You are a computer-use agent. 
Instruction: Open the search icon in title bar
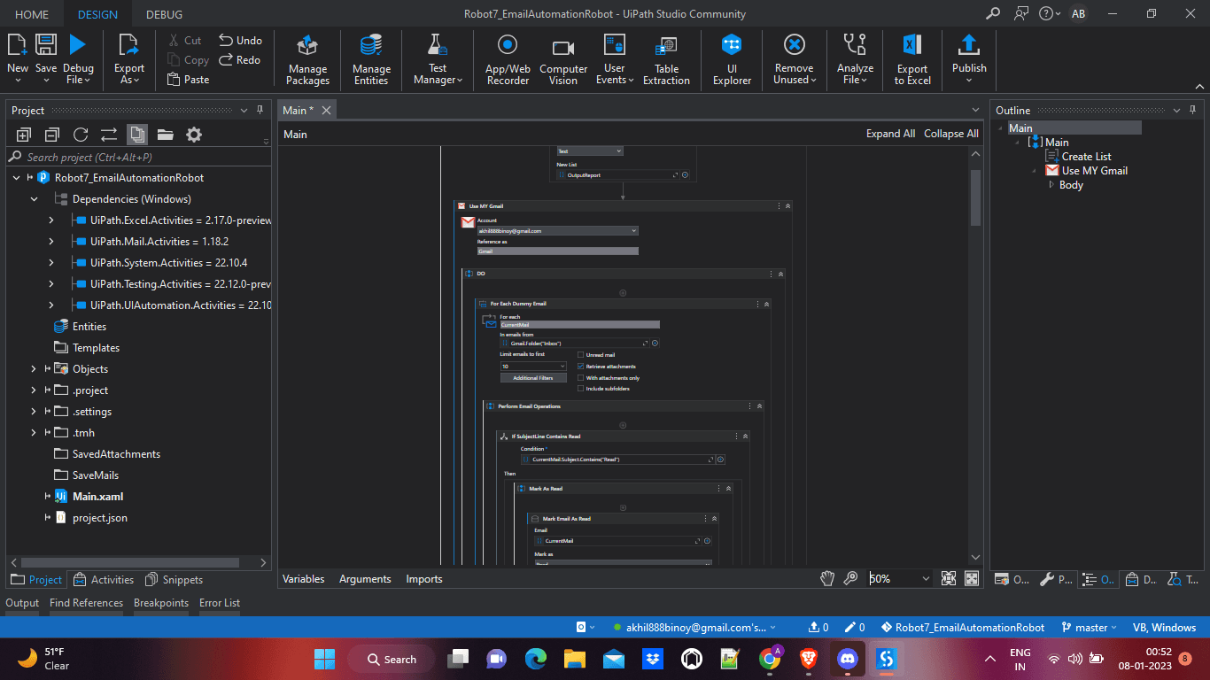[x=993, y=13]
